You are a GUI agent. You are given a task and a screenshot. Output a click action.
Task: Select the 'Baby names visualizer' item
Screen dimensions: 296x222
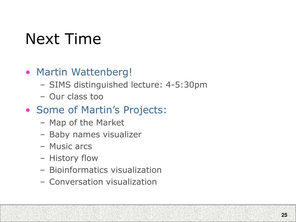[95, 135]
